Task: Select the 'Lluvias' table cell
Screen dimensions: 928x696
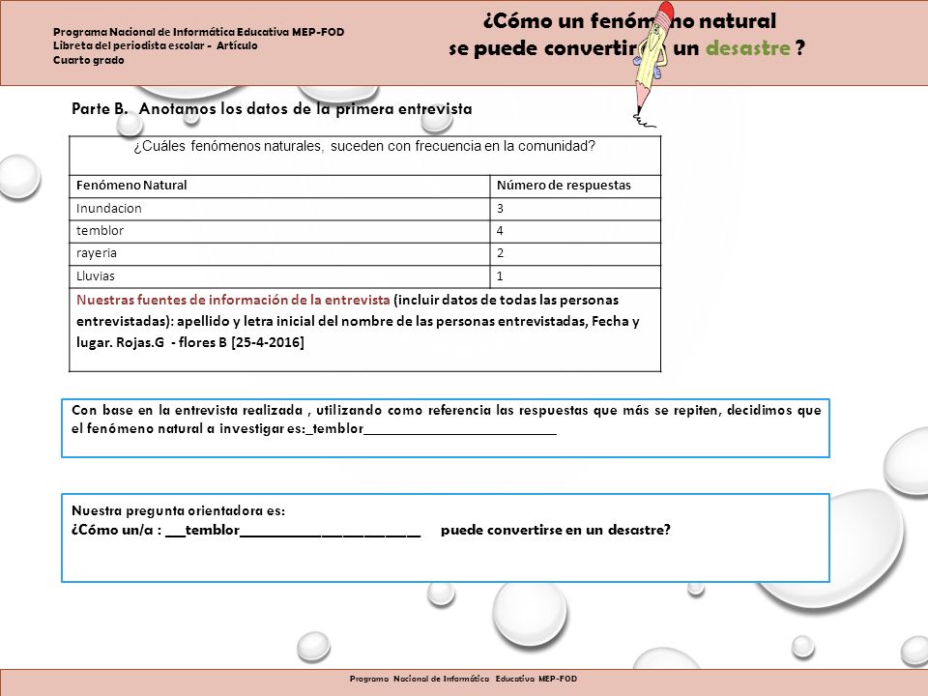Action: (x=279, y=276)
